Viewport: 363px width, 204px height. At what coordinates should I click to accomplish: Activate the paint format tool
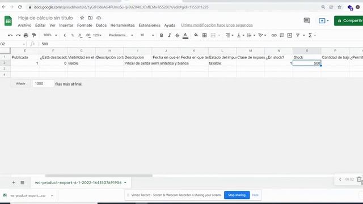[34, 35]
